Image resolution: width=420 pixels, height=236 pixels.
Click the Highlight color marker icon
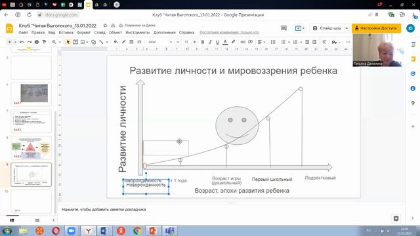(x=234, y=42)
